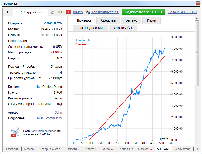Open the MQL5.community link

pyautogui.click(x=50, y=118)
